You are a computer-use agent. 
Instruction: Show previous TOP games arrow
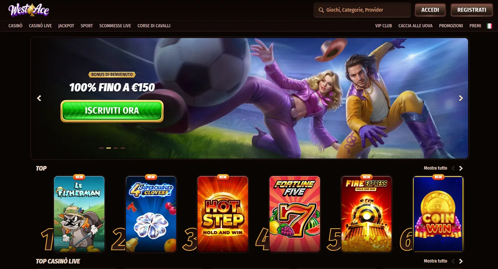(453, 168)
